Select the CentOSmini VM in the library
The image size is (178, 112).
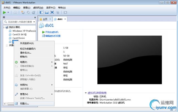(18, 38)
